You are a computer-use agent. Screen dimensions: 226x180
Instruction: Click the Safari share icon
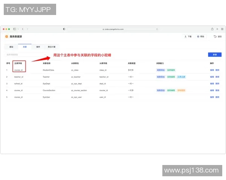pyautogui.click(x=212, y=29)
